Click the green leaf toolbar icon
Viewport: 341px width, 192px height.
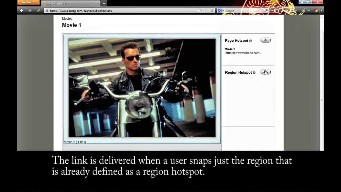coord(38,11)
